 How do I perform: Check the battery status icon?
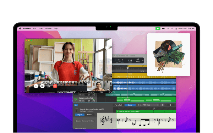point(163,28)
